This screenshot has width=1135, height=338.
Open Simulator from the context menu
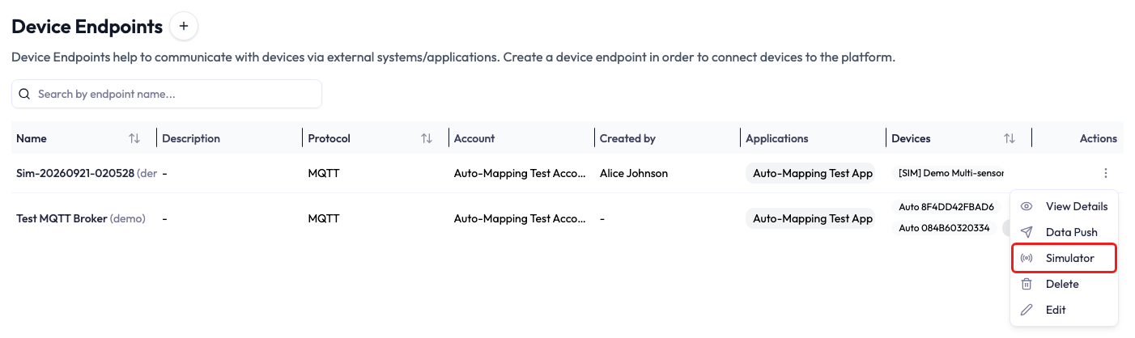tap(1065, 258)
